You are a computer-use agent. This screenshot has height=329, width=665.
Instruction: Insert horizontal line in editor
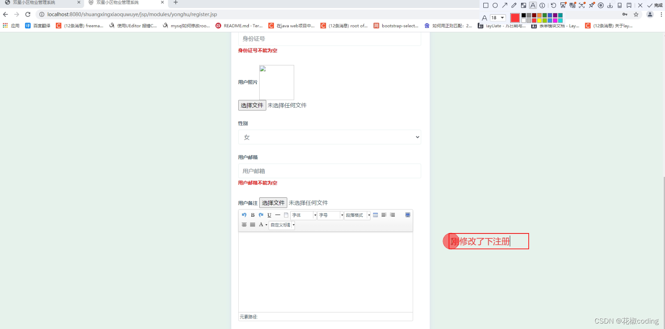(278, 215)
